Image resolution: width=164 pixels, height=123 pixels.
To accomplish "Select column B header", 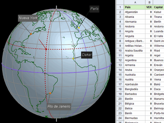I will coord(149,2).
